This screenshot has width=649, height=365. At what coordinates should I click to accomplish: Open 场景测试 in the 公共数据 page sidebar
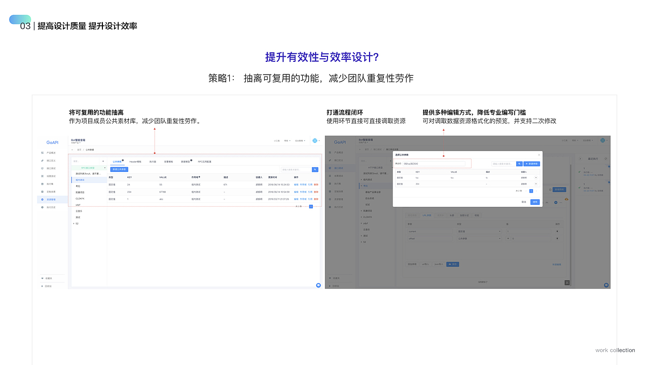pos(51,176)
